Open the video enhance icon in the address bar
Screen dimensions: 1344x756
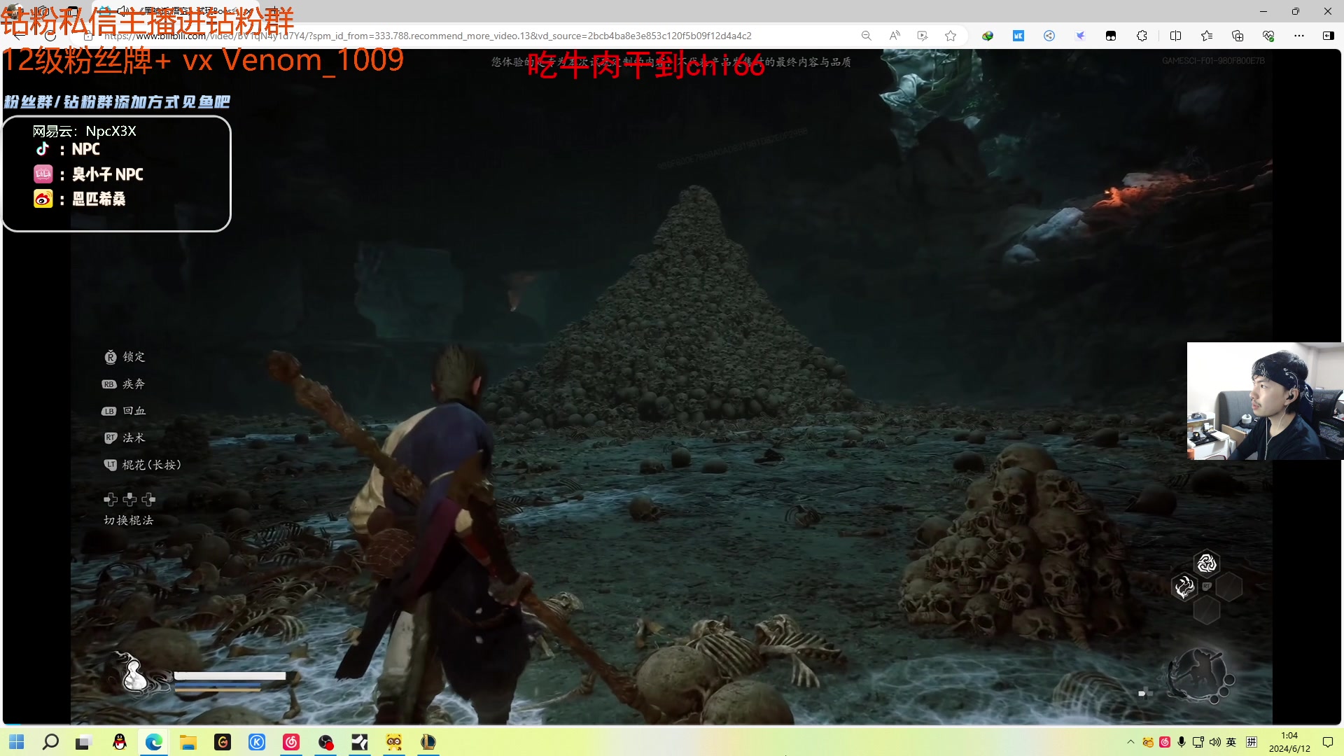pos(923,36)
